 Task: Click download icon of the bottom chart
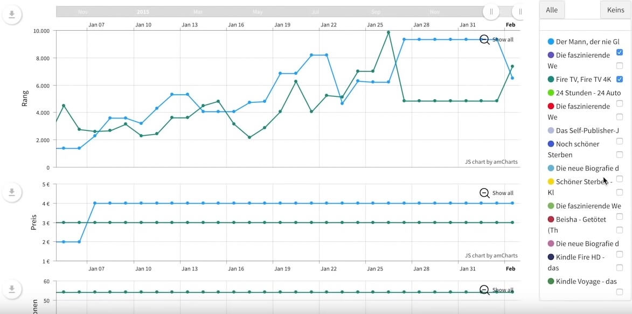tap(12, 289)
